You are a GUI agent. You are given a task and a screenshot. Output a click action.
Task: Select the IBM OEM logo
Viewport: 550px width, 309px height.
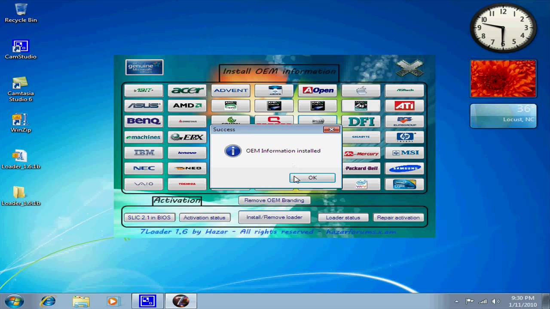(144, 153)
